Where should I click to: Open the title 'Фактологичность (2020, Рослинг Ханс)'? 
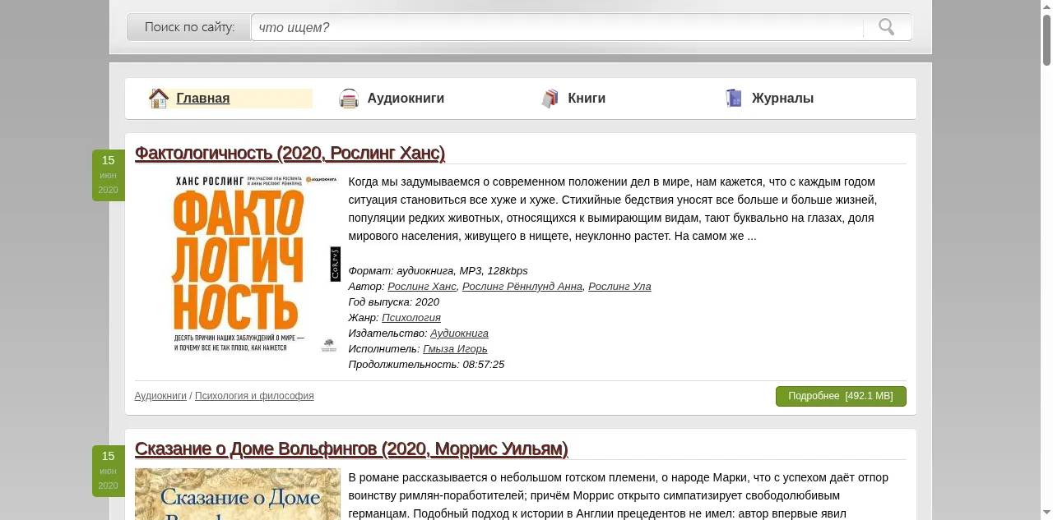point(290,153)
